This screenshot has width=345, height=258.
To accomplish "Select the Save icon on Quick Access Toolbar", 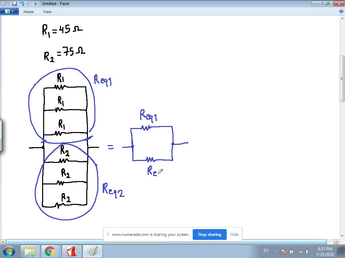I will pyautogui.click(x=14, y=3).
